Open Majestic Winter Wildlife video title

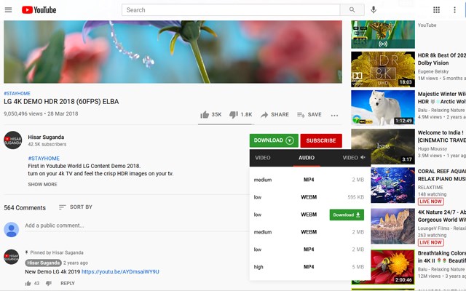(442, 97)
